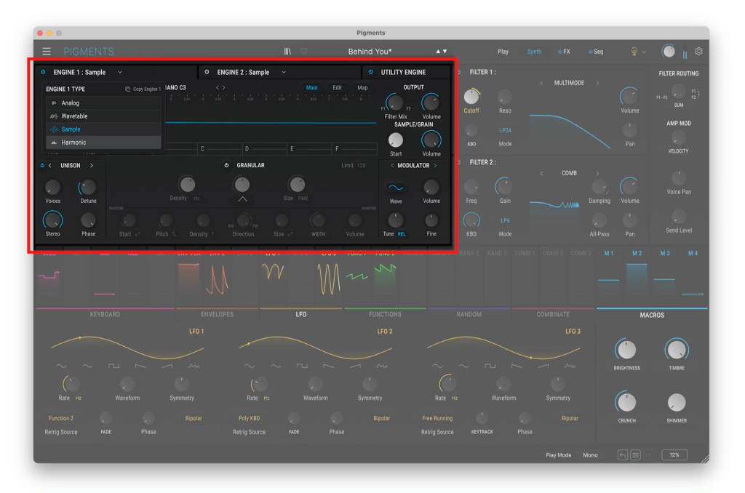Image resolution: width=745 pixels, height=493 pixels.
Task: Choose Sample engine type
Action: [x=103, y=129]
